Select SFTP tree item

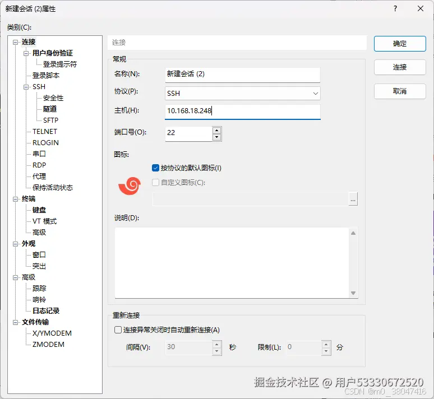click(50, 120)
